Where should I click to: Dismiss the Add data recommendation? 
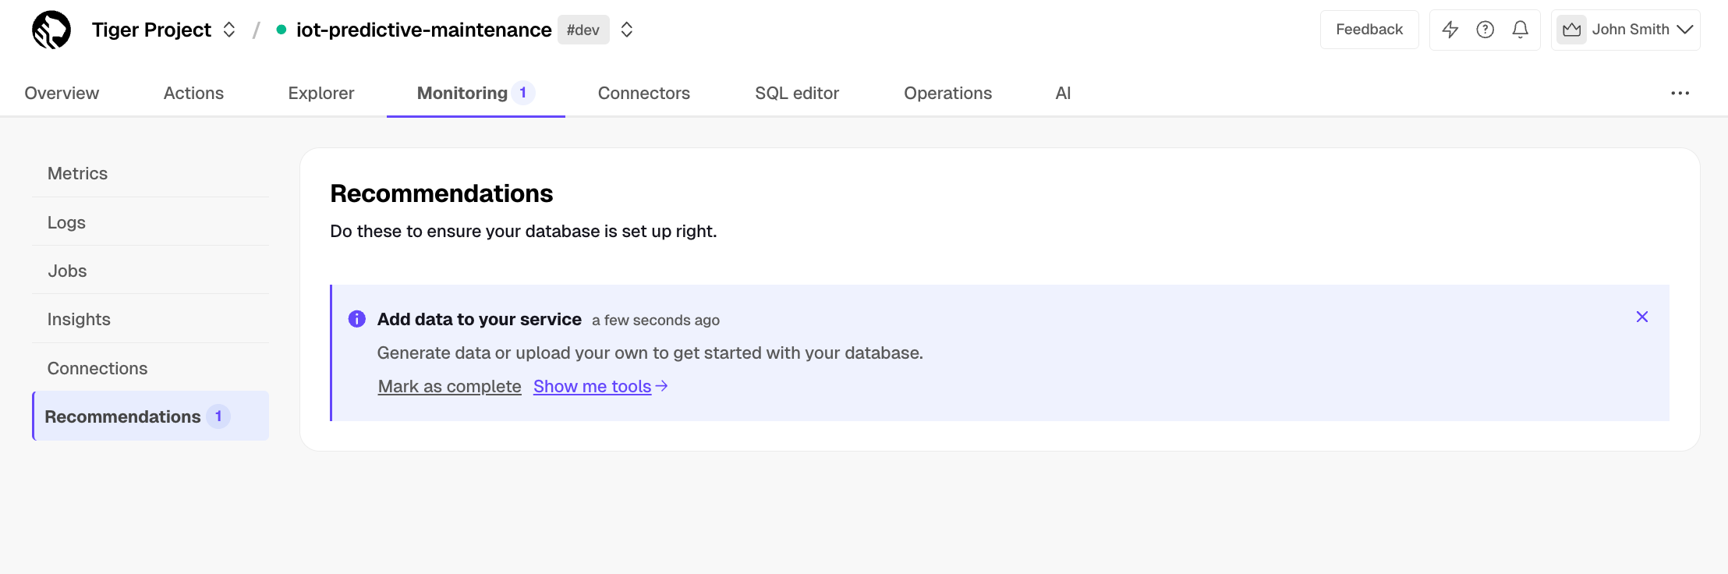[1641, 317]
